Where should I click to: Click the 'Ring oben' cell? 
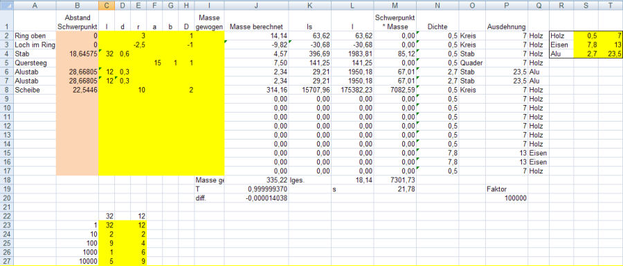[x=35, y=36]
